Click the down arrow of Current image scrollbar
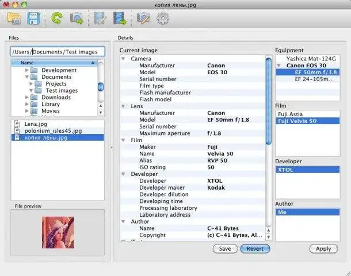Viewport: 351px width, 276px height. 269,237
